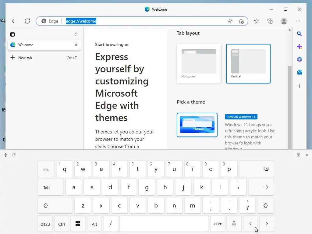Tap the Esc key
The image size is (312, 234).
coord(46,169)
